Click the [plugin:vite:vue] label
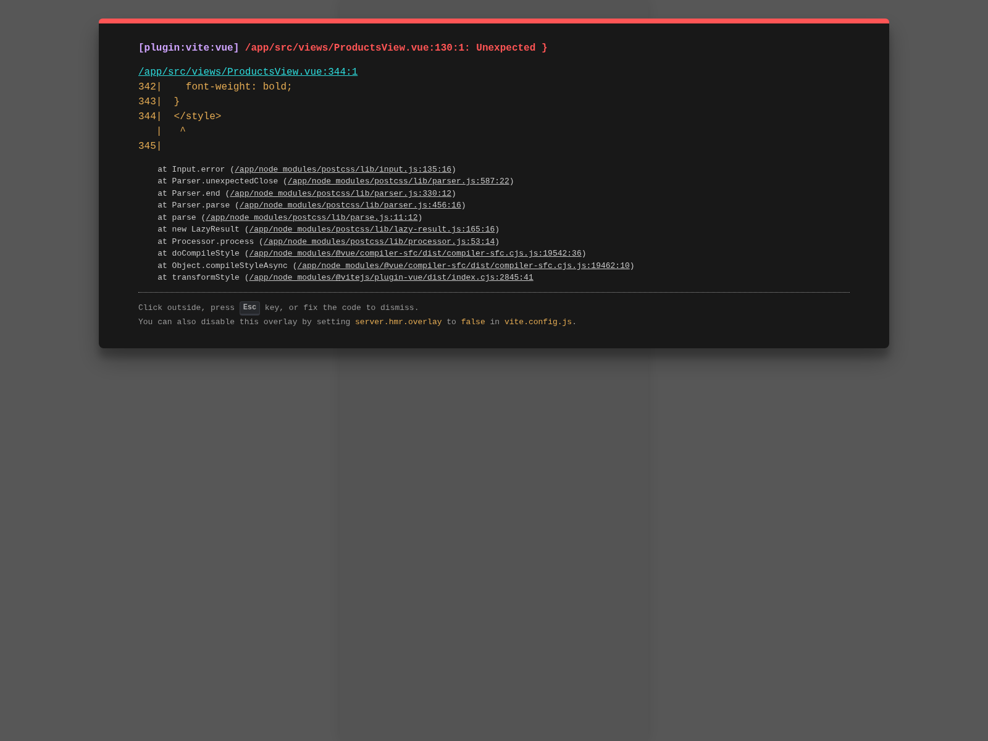This screenshot has height=741, width=988. pyautogui.click(x=188, y=48)
